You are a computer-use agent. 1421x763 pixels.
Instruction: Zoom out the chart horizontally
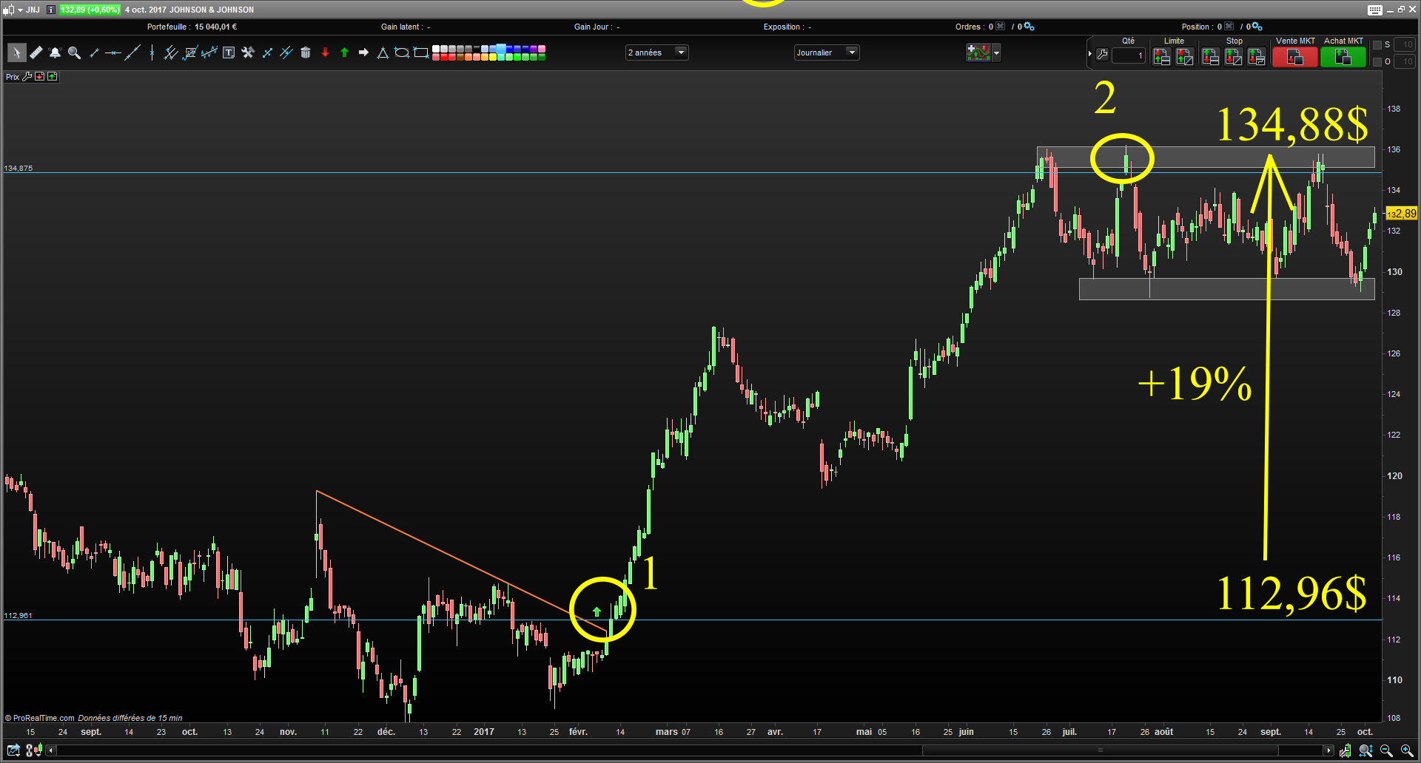[x=1386, y=750]
